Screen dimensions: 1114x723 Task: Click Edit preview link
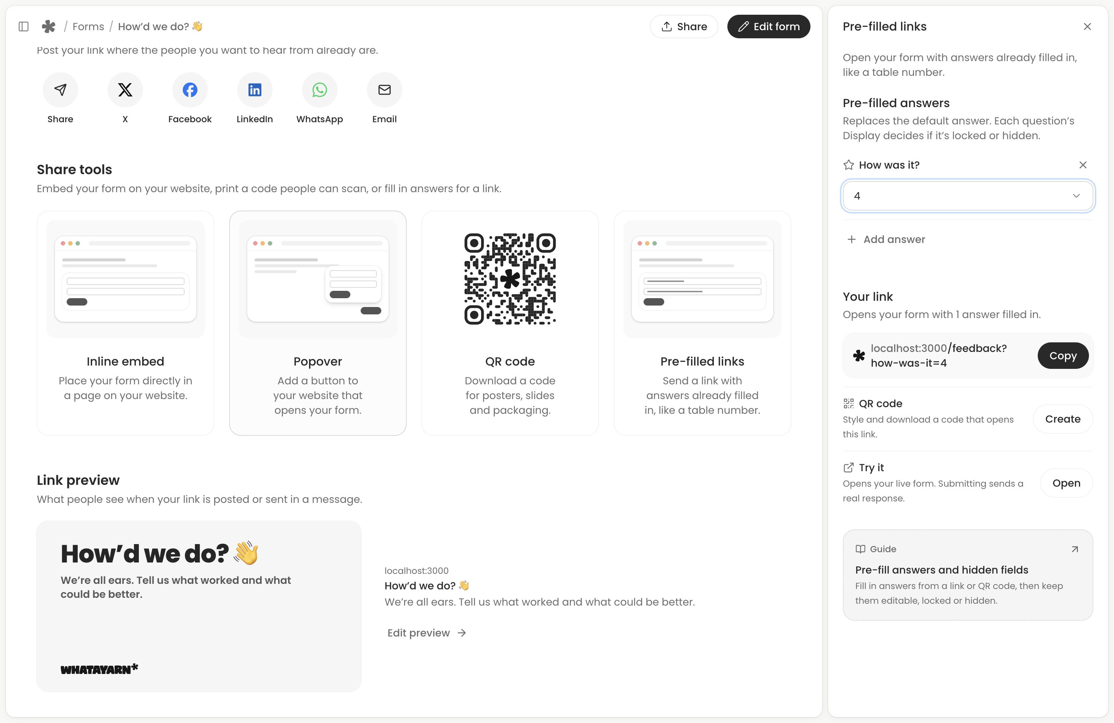pos(427,633)
